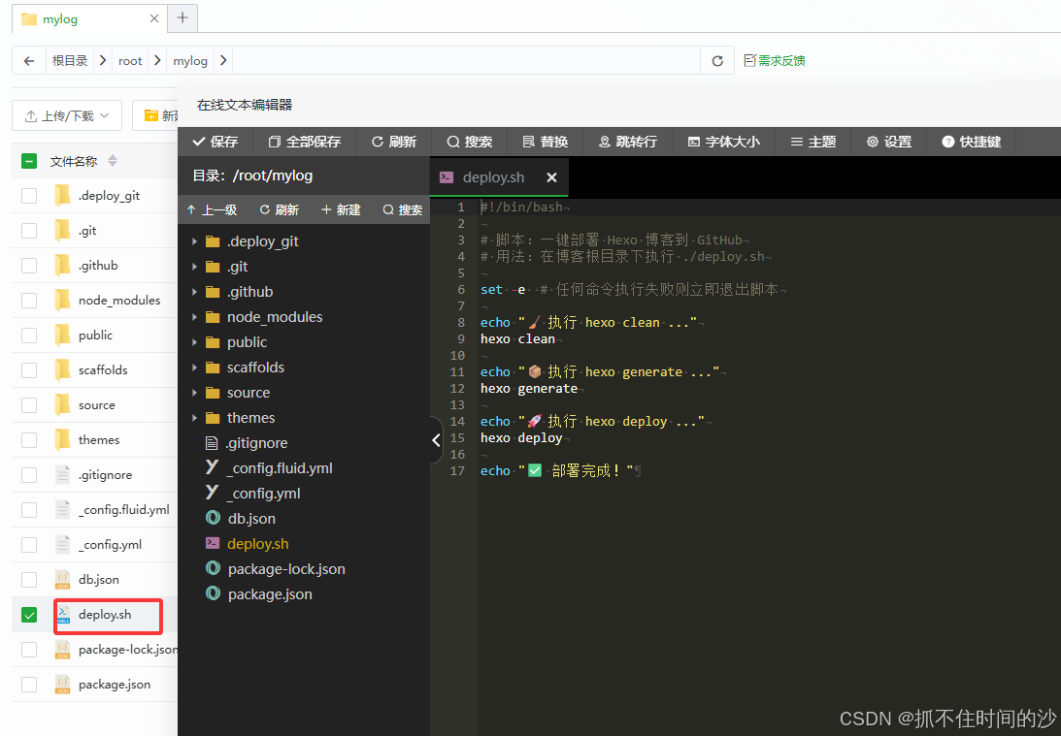Place cursor on line 9 hexo clean

click(517, 339)
